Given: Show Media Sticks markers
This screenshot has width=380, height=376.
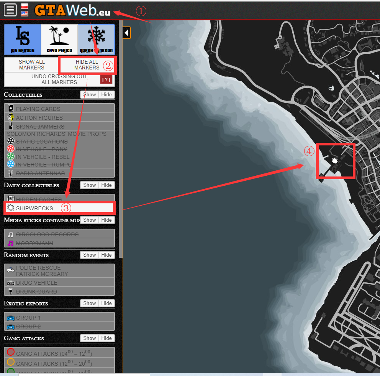Looking at the screenshot, I should tap(89, 220).
